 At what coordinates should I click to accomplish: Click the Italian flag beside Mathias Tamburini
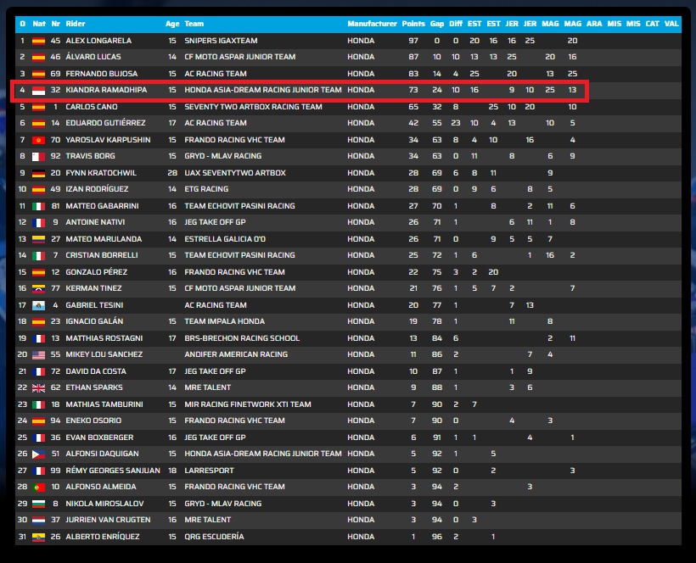[38, 404]
